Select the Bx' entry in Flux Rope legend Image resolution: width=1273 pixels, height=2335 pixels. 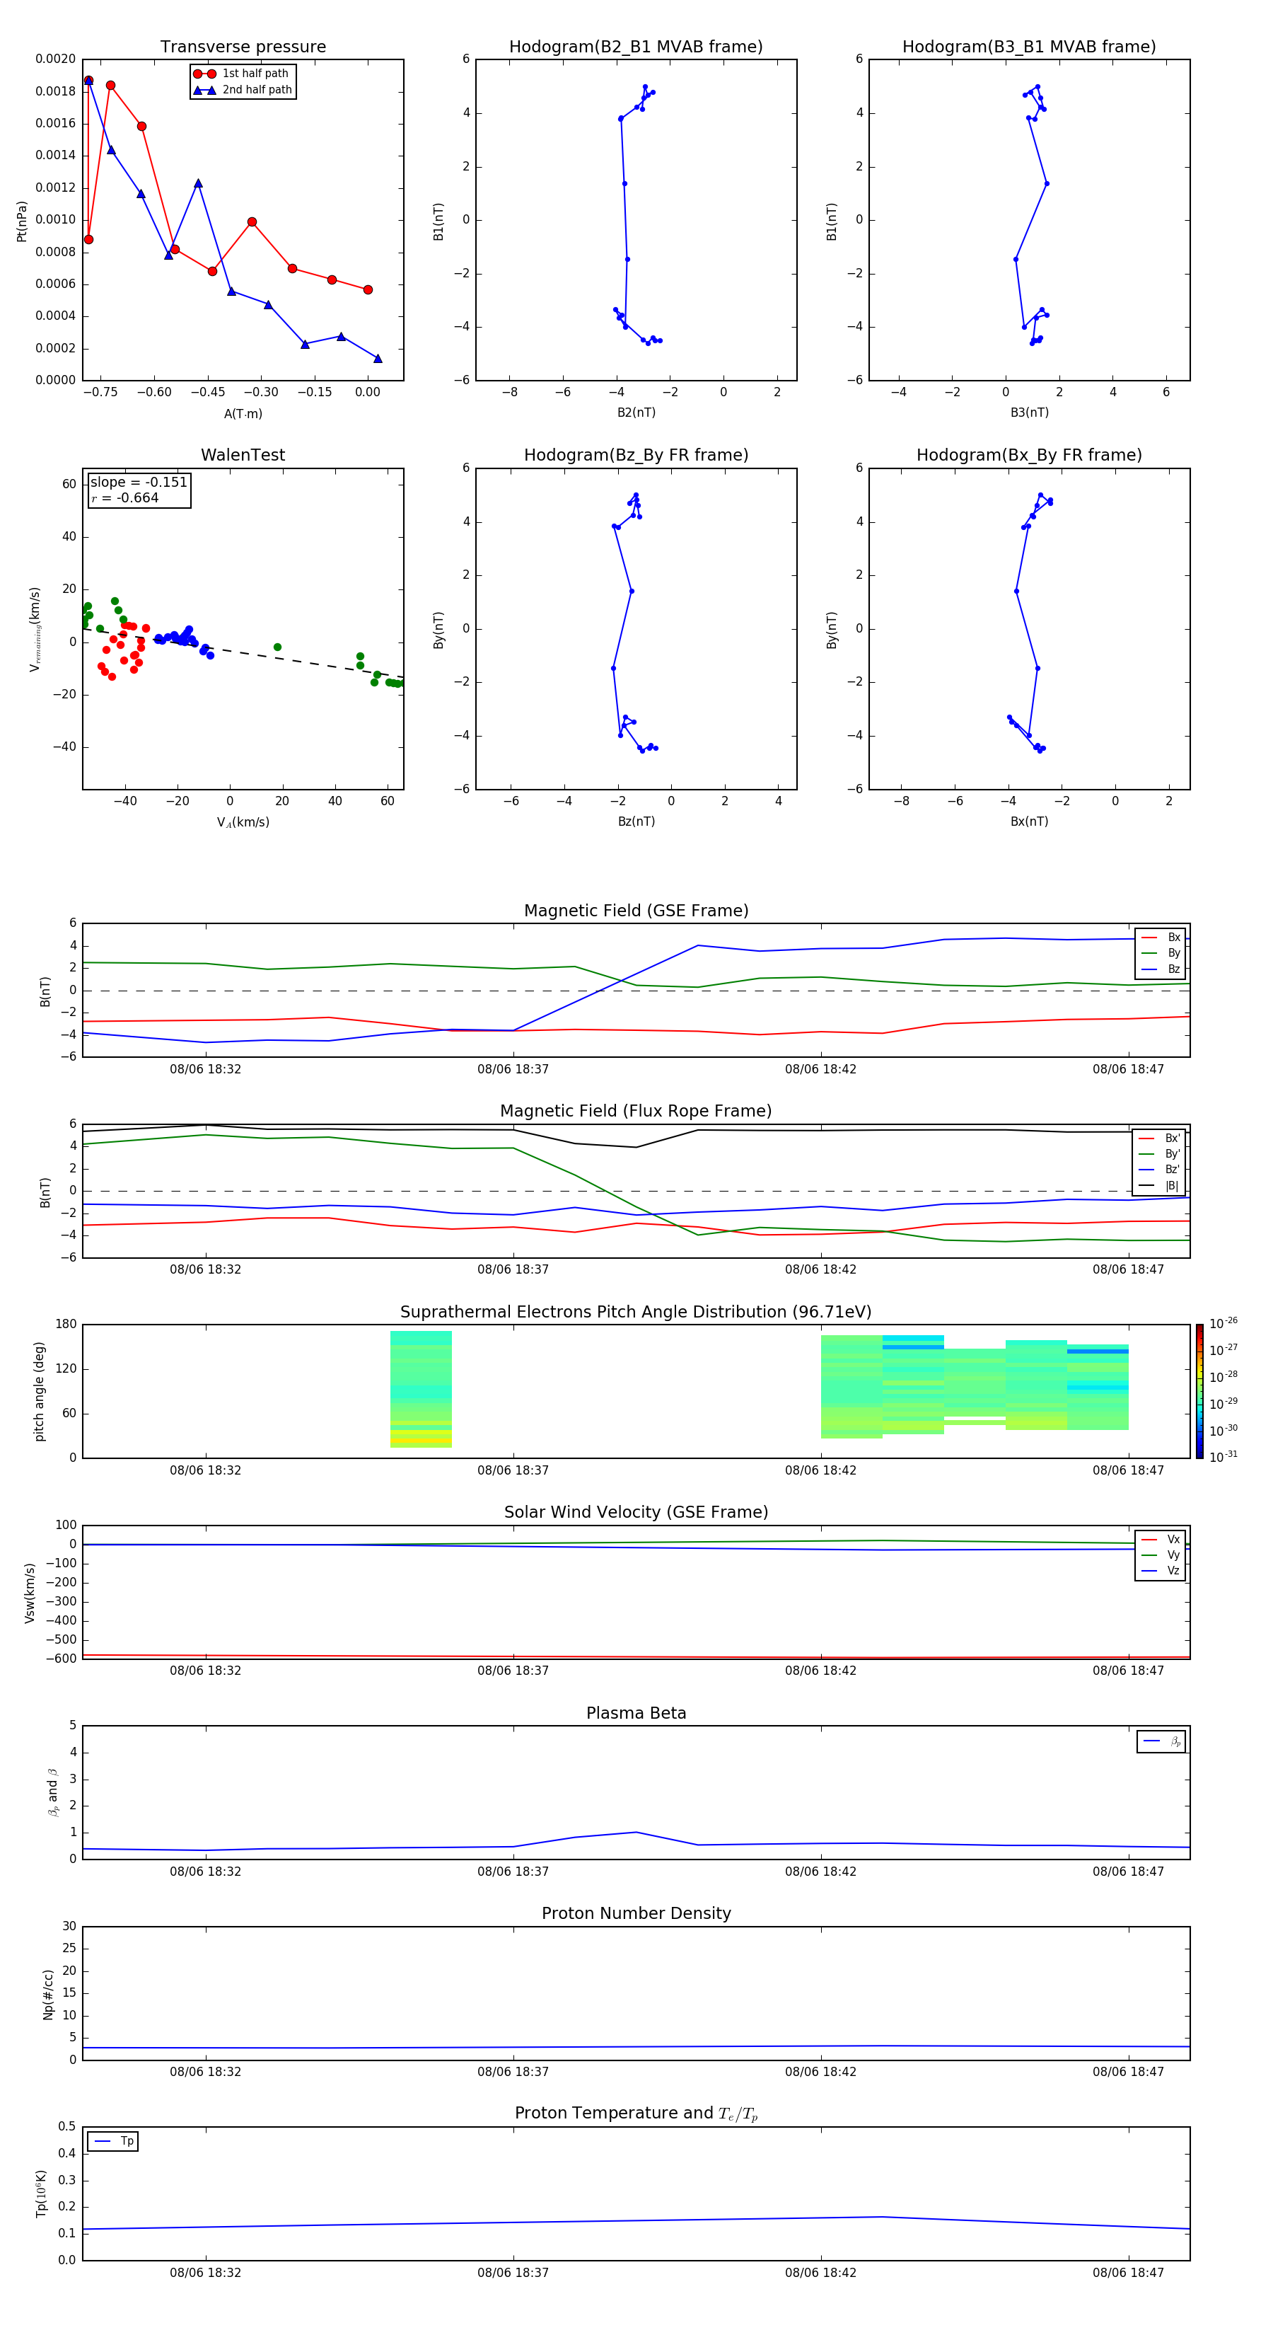click(x=1160, y=1138)
